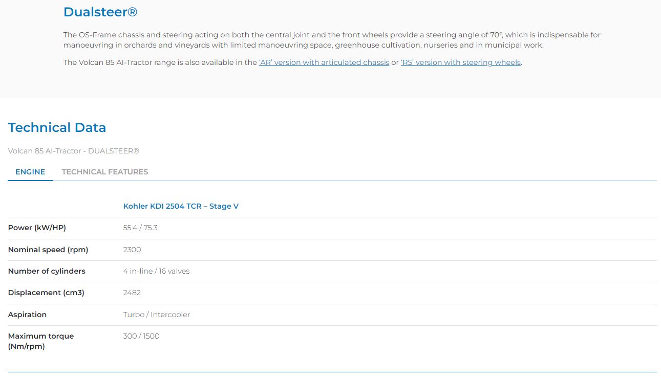The image size is (661, 379).
Task: Select the ENGINE tab
Action: click(30, 172)
